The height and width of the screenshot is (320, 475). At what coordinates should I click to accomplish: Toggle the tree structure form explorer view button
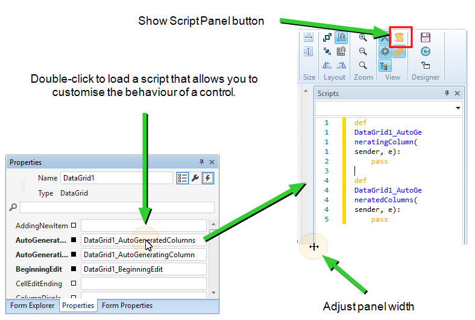point(385,66)
